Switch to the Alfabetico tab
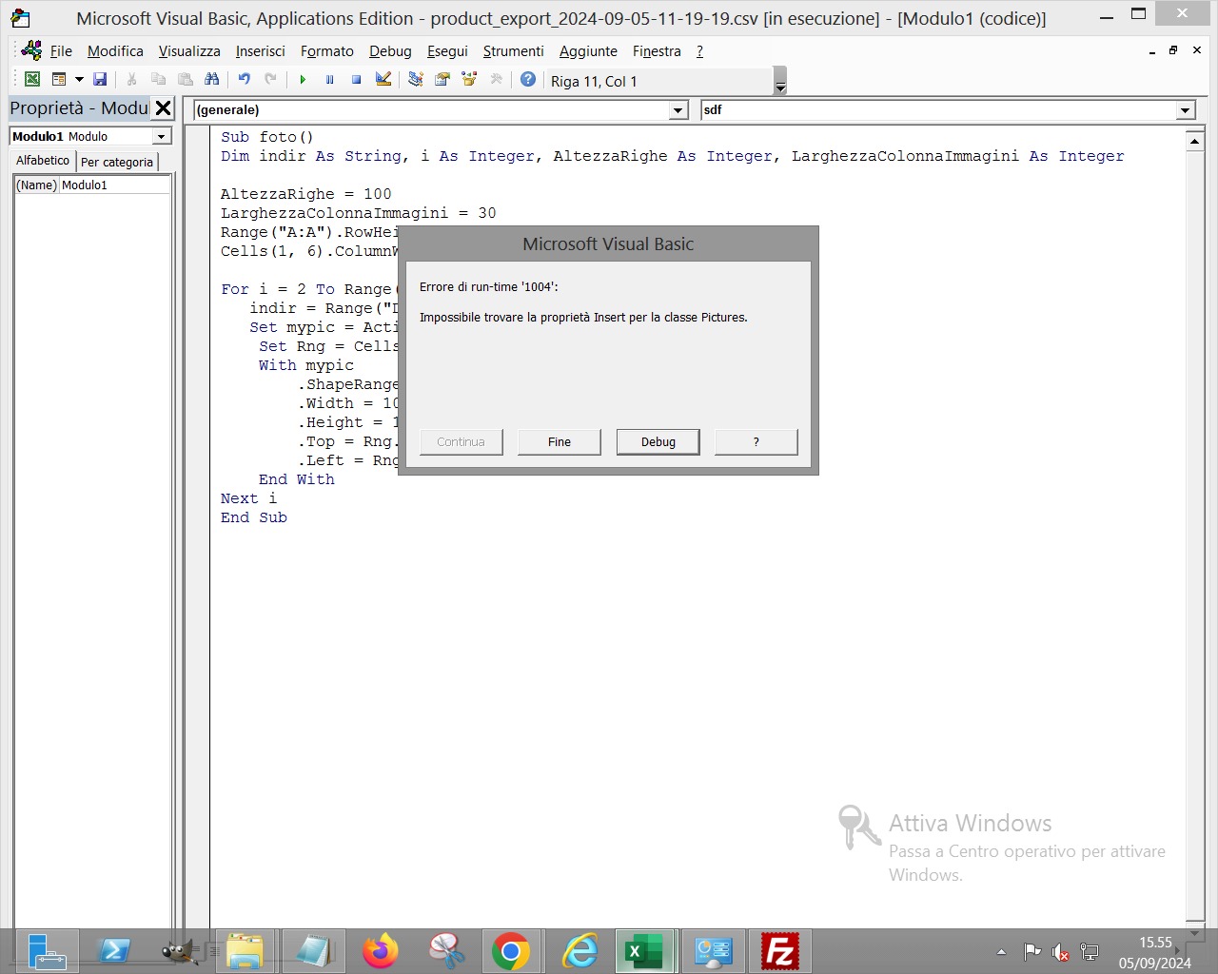The width and height of the screenshot is (1218, 974). (x=43, y=161)
